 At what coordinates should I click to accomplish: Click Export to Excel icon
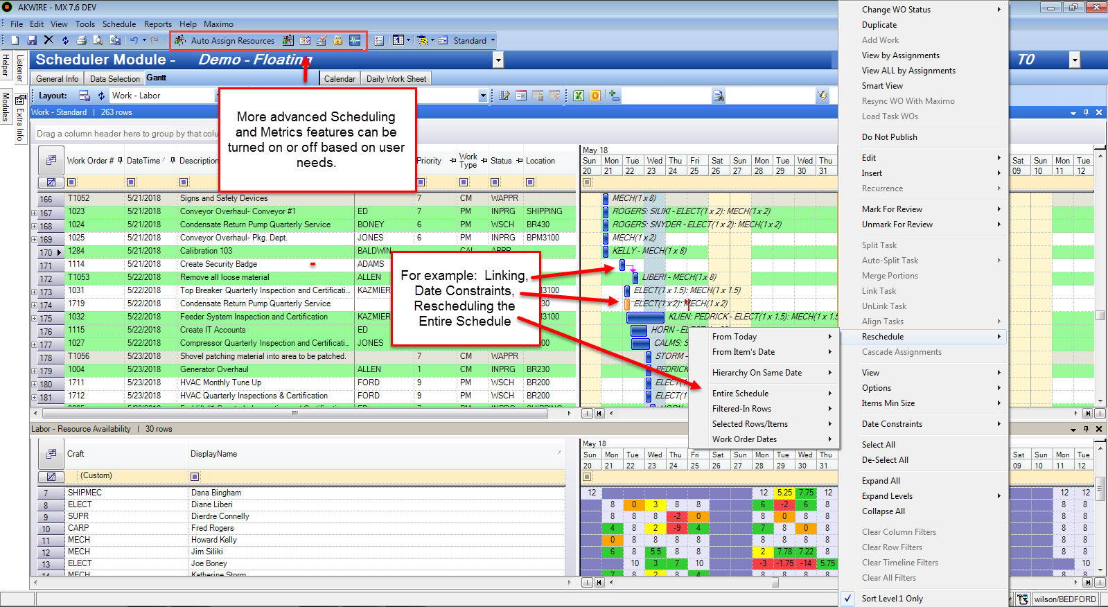pyautogui.click(x=579, y=96)
